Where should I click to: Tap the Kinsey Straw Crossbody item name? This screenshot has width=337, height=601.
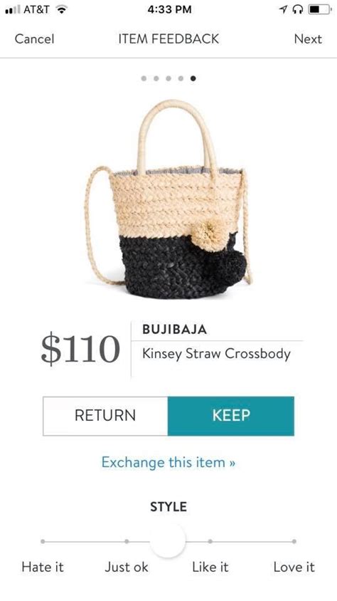(x=216, y=354)
